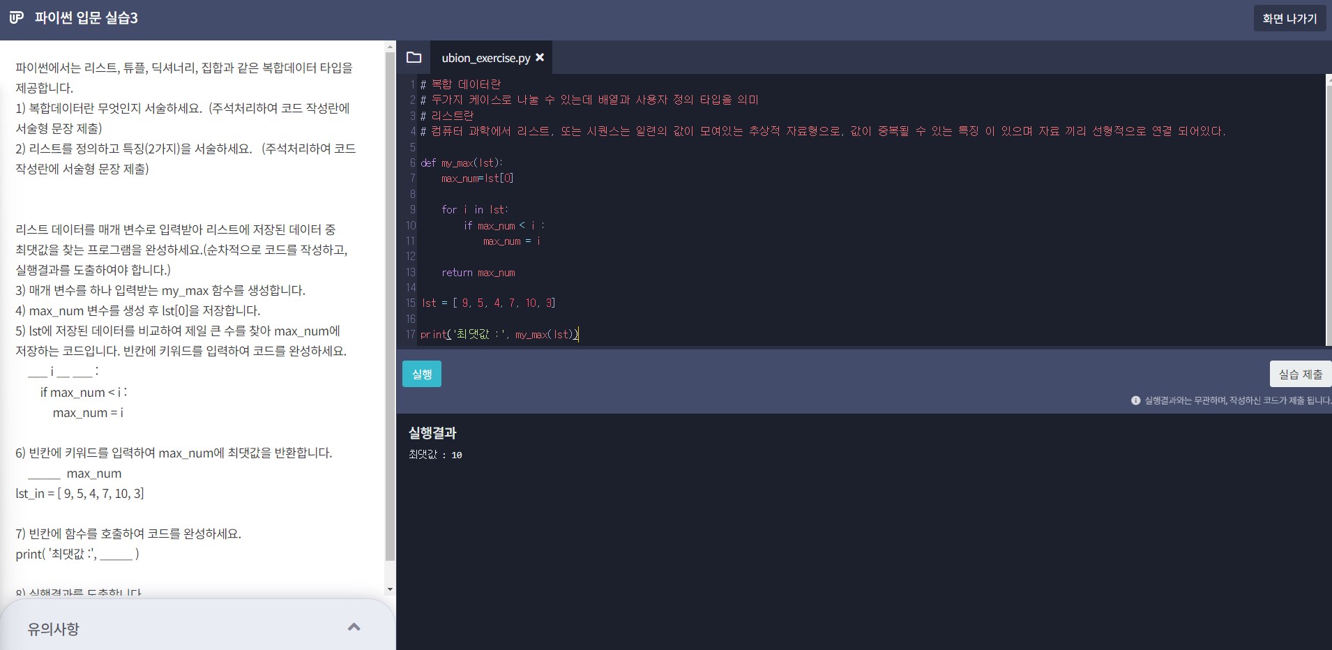This screenshot has width=1332, height=650.
Task: Click the 파이썬 입문 실습3 page title
Action: click(x=86, y=18)
